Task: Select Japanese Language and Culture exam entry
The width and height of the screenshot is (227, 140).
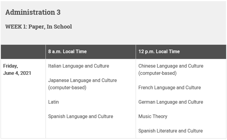Action: tap(82, 84)
